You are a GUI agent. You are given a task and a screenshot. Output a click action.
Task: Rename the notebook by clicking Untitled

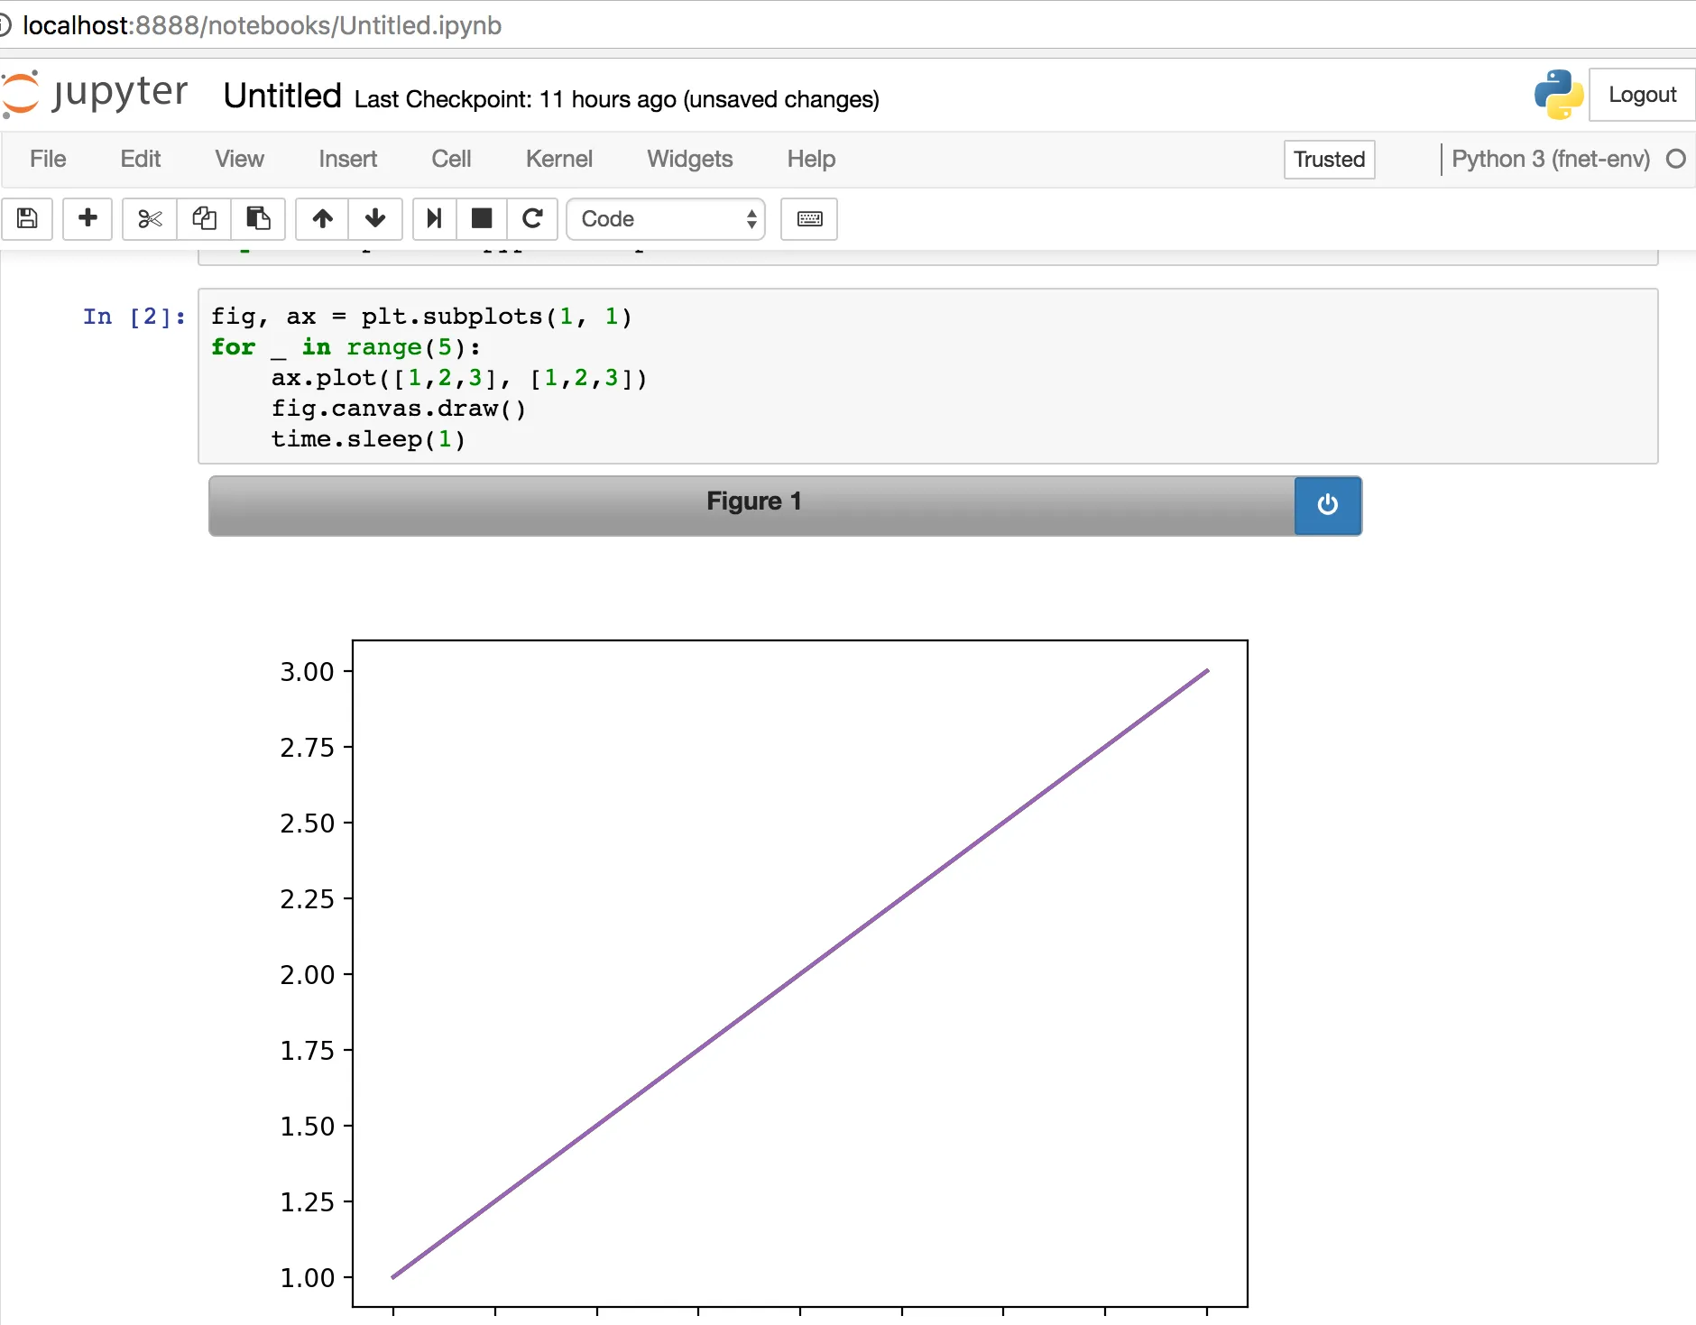(x=282, y=96)
